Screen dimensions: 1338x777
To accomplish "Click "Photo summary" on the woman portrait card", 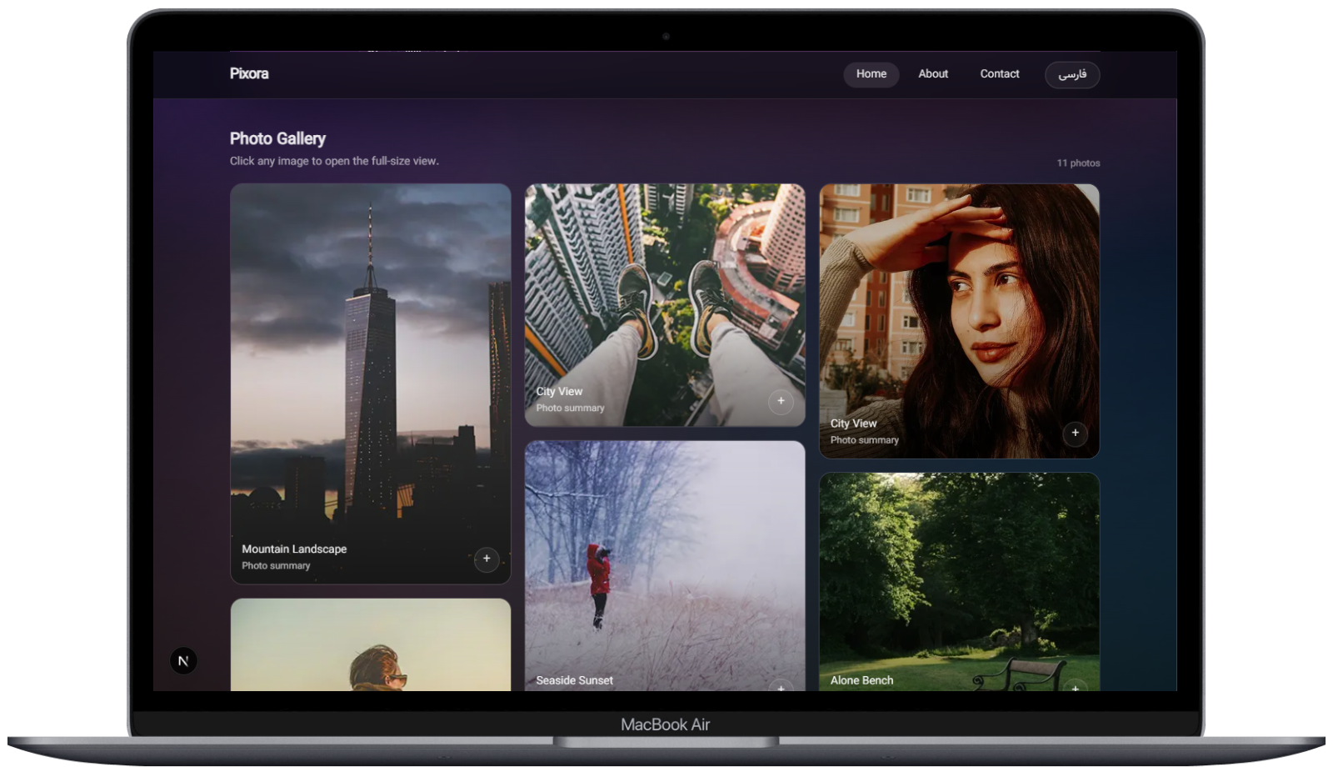I will 864,440.
